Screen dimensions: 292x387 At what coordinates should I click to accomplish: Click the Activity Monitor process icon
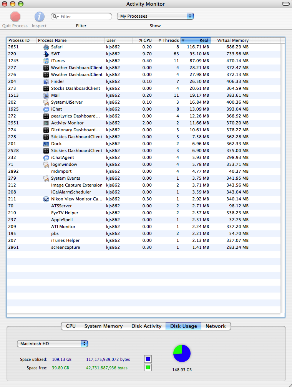[46, 123]
